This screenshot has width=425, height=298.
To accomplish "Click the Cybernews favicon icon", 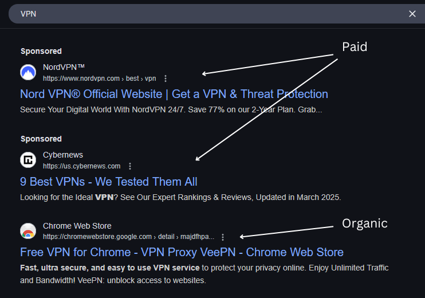I will (x=28, y=160).
